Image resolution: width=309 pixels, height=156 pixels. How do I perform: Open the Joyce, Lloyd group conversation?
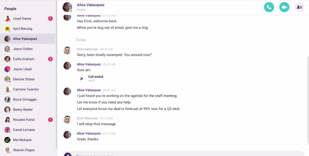pyautogui.click(x=22, y=69)
